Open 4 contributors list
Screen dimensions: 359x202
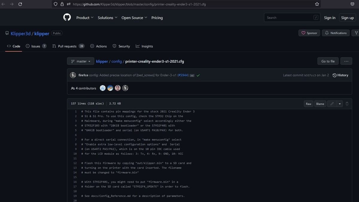(84, 88)
